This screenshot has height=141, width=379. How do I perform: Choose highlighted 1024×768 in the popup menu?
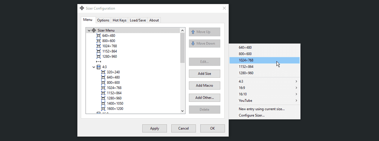[x=265, y=60]
